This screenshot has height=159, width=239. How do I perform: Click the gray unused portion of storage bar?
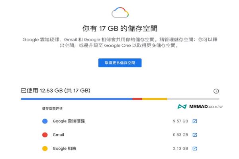pyautogui.click(x=193, y=99)
